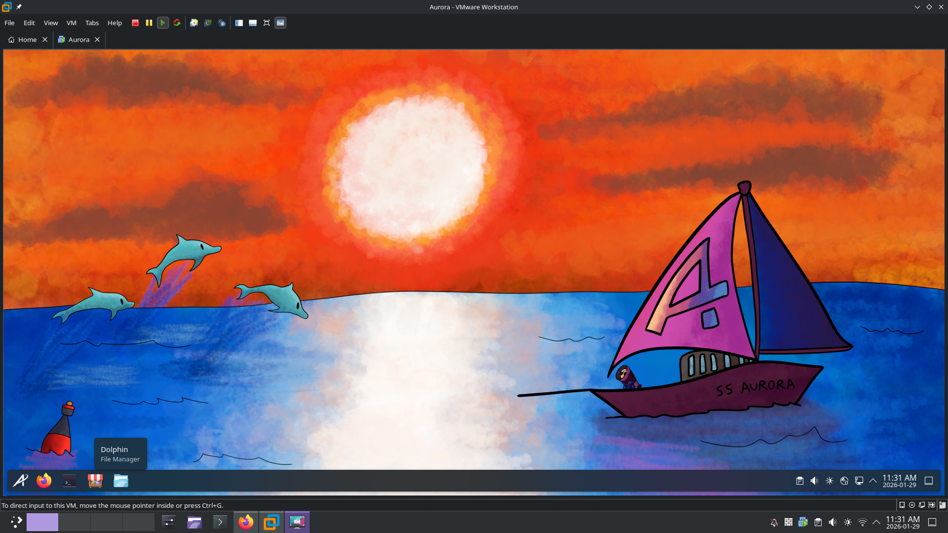Select the first virtual desktop in pager

click(42, 522)
